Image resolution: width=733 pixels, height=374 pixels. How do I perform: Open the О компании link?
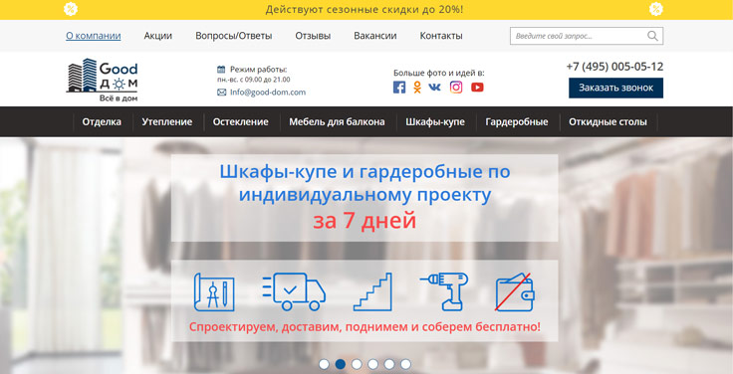tap(93, 36)
